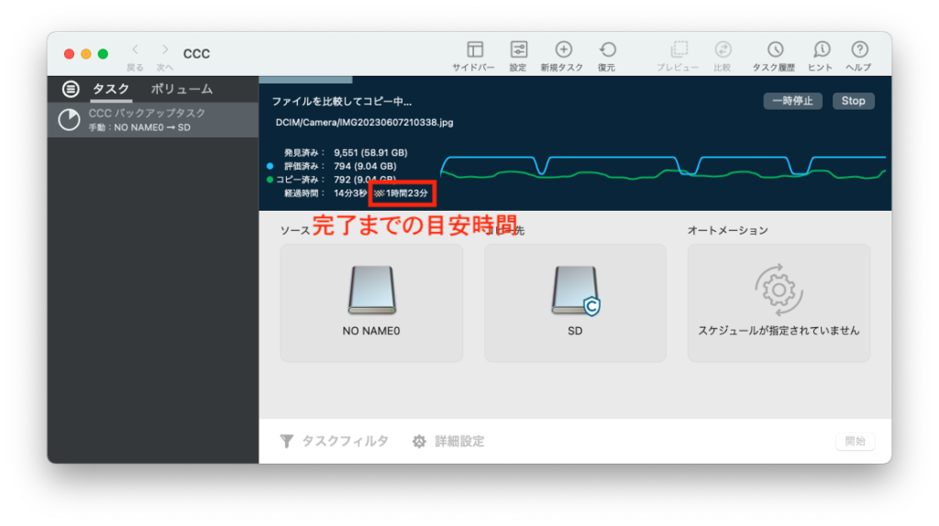Stop the running backup task
The image size is (939, 526).
[x=854, y=101]
